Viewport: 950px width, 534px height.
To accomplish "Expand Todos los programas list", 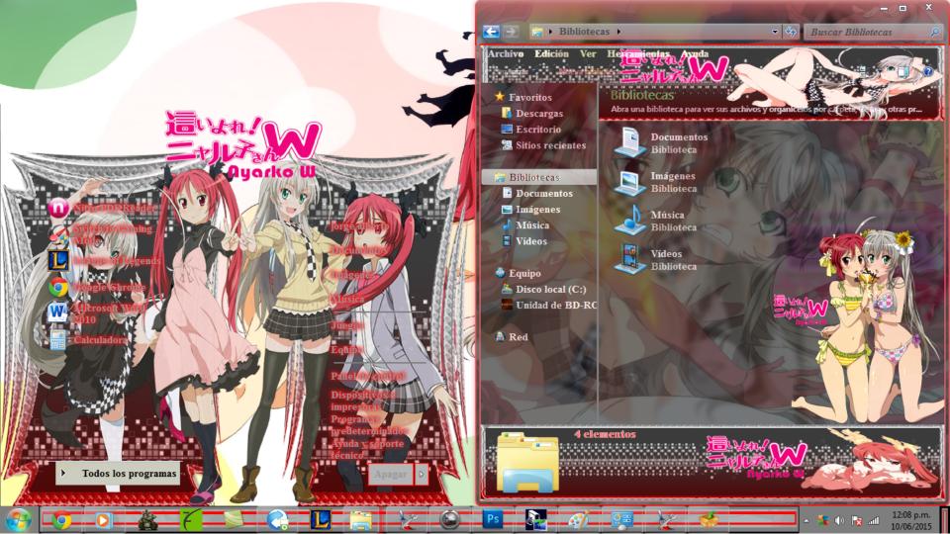I will 119,474.
